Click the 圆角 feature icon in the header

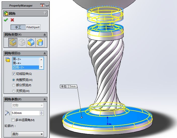click(x=6, y=13)
